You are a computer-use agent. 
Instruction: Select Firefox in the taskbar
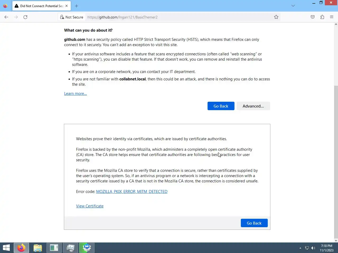21,248
